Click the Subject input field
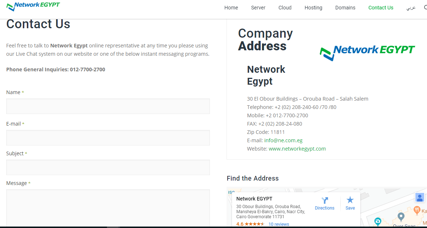427x228 pixels. tap(108, 167)
